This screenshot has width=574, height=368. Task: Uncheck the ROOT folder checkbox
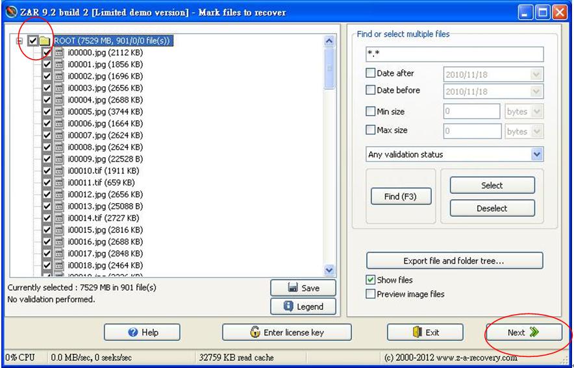[33, 41]
